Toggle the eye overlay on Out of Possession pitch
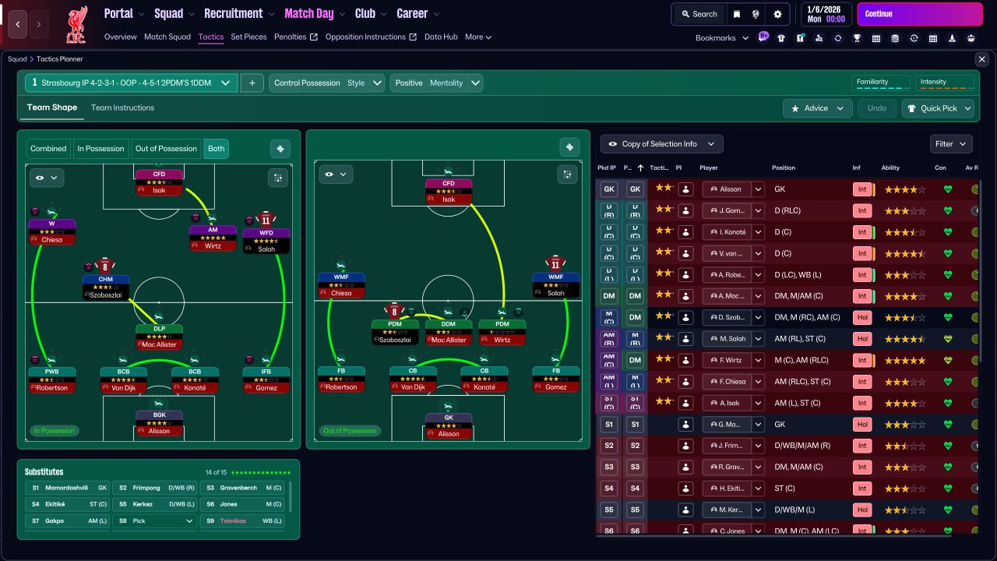The height and width of the screenshot is (561, 997). tap(336, 175)
